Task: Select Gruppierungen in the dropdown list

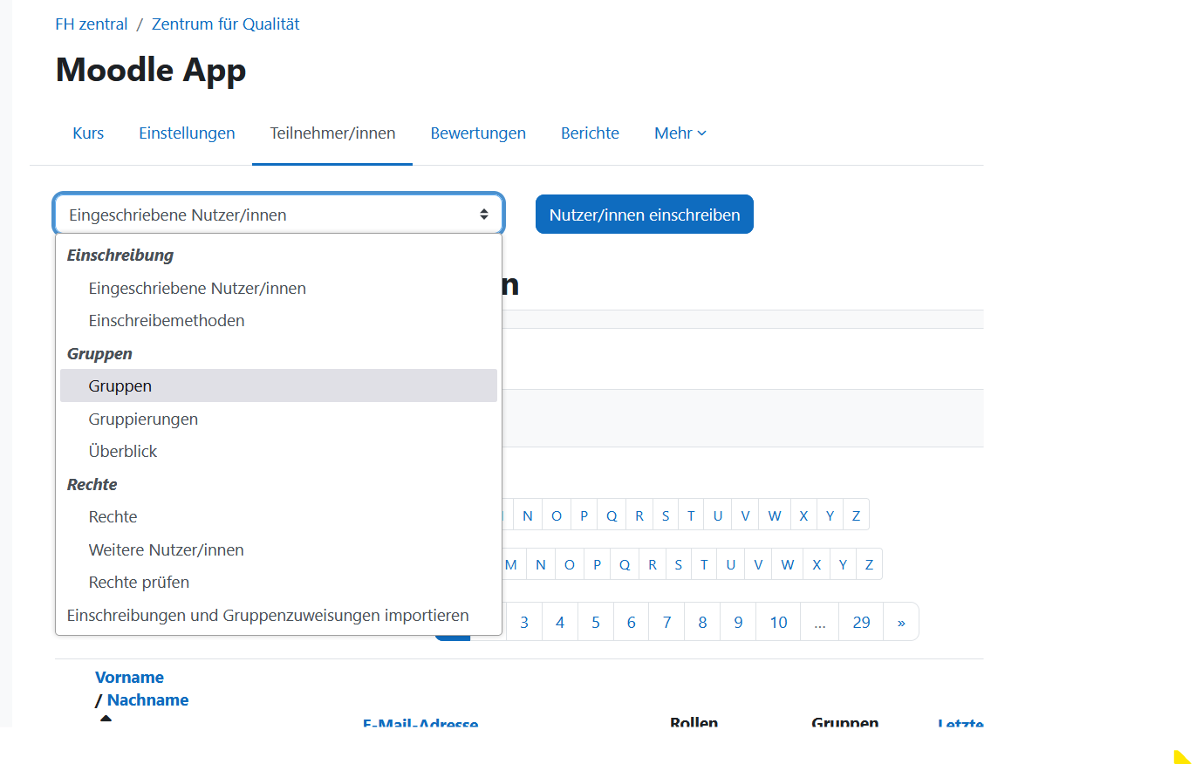Action: (143, 419)
